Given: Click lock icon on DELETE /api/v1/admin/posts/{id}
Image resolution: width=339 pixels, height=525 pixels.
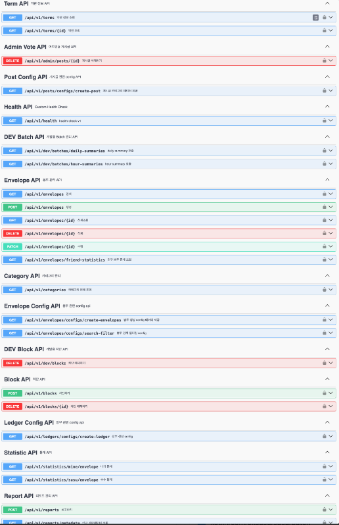Looking at the screenshot, I should [x=325, y=61].
